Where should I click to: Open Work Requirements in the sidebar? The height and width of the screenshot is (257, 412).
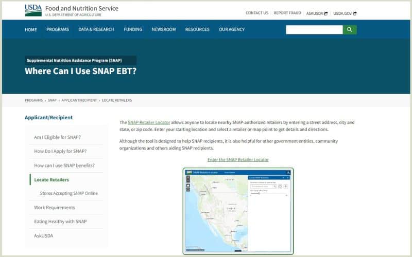pos(55,208)
